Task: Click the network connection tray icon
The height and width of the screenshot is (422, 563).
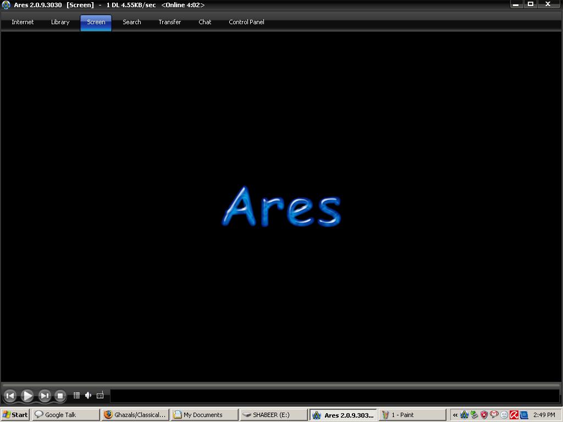Action: pos(474,415)
